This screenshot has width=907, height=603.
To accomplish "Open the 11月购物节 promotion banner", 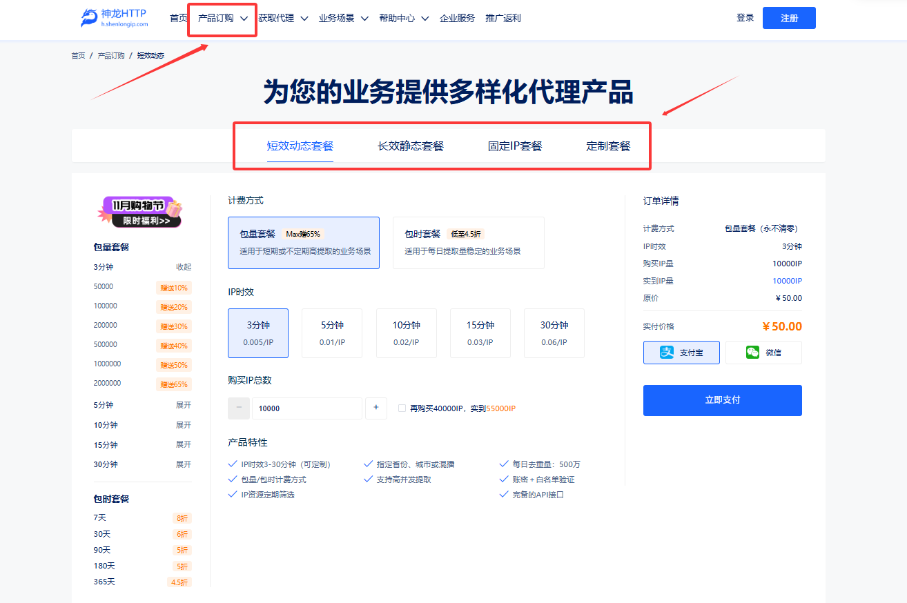I will pos(140,212).
